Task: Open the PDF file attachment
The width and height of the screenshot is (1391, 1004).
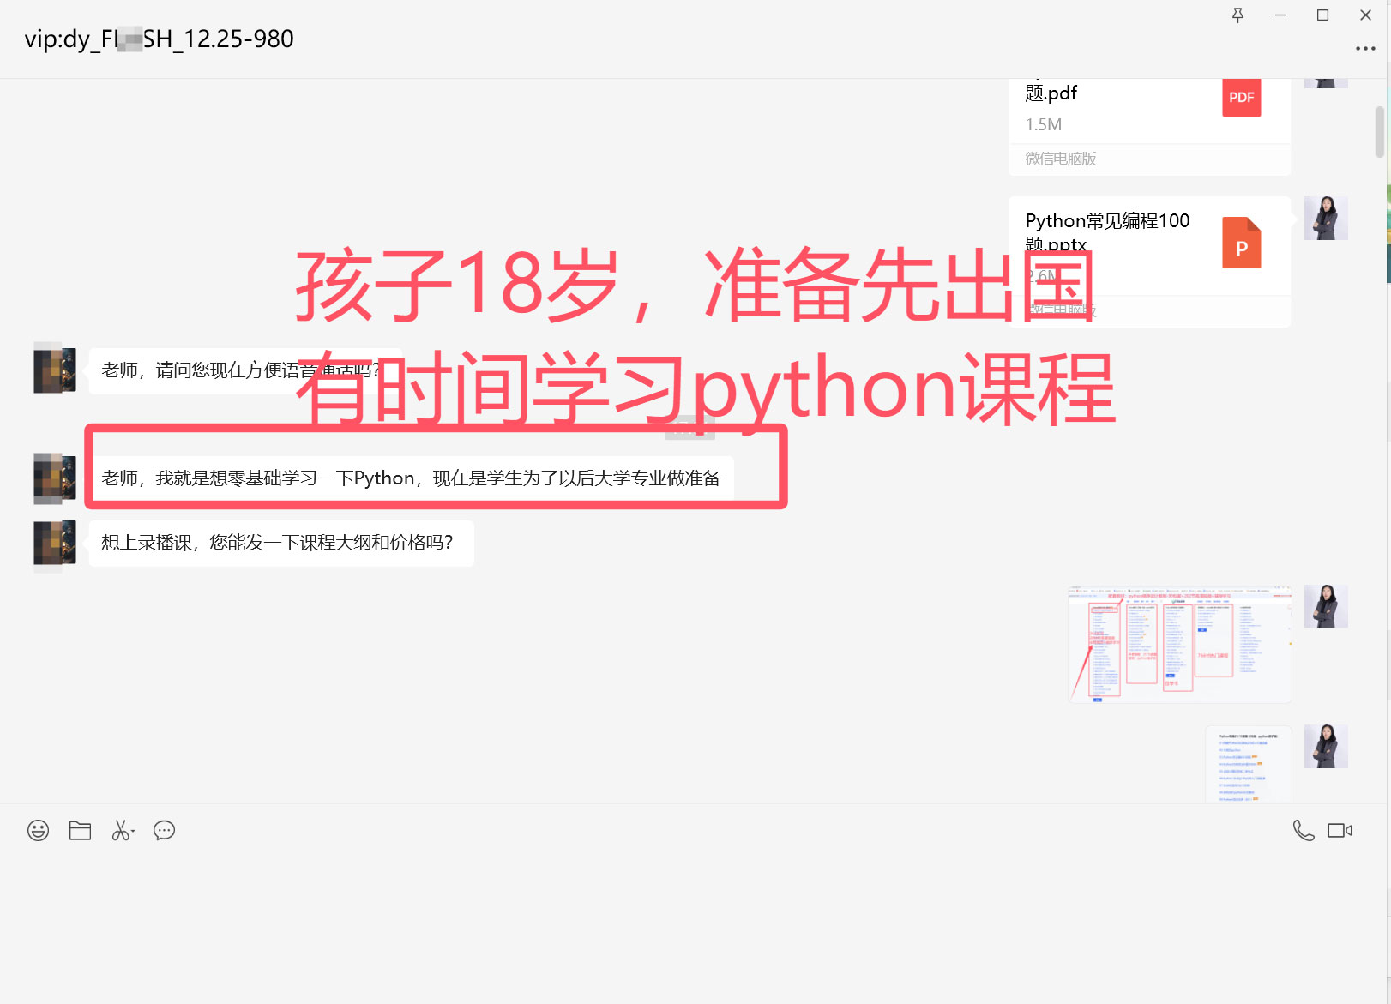Action: tap(1148, 111)
